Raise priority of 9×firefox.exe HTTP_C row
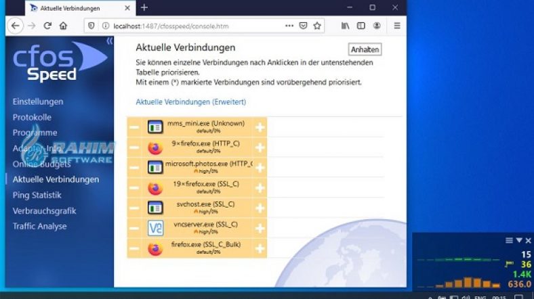534x299 pixels. 260,147
